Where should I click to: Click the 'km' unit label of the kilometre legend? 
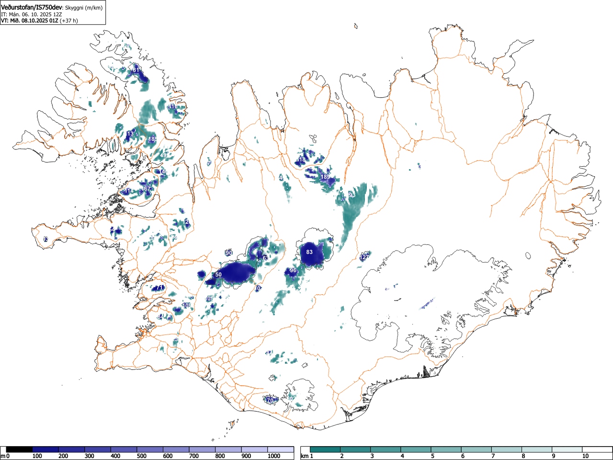(305, 456)
